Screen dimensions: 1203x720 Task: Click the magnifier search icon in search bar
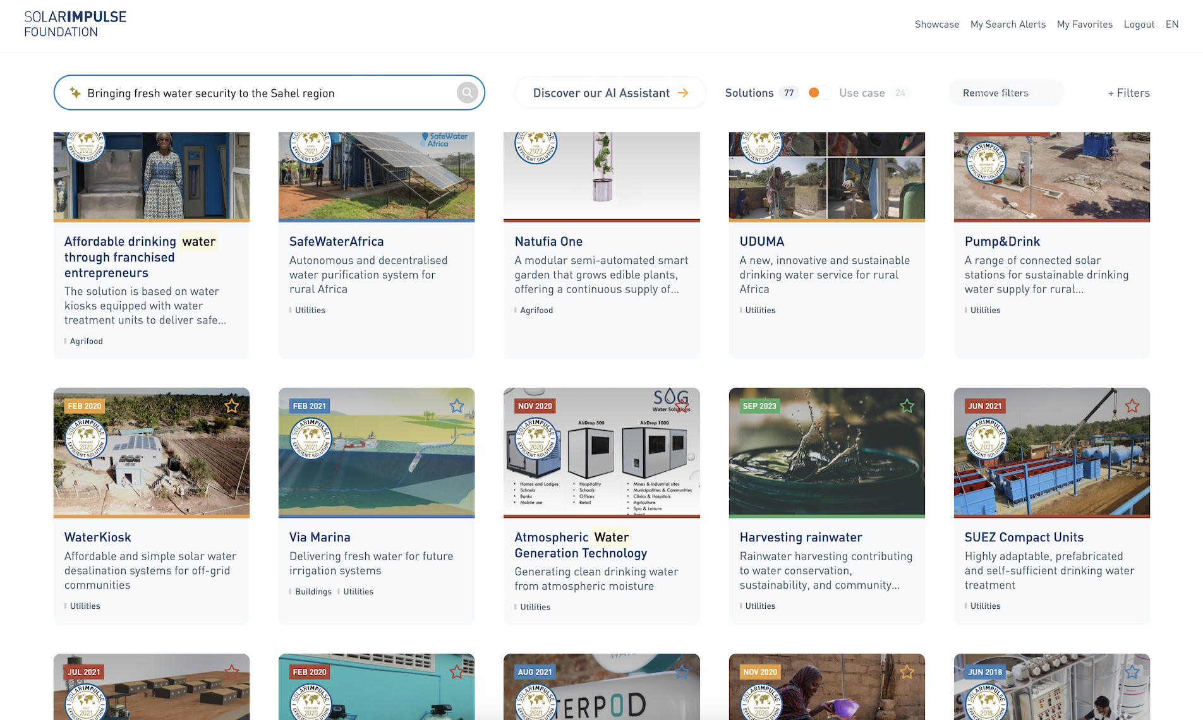pos(467,93)
